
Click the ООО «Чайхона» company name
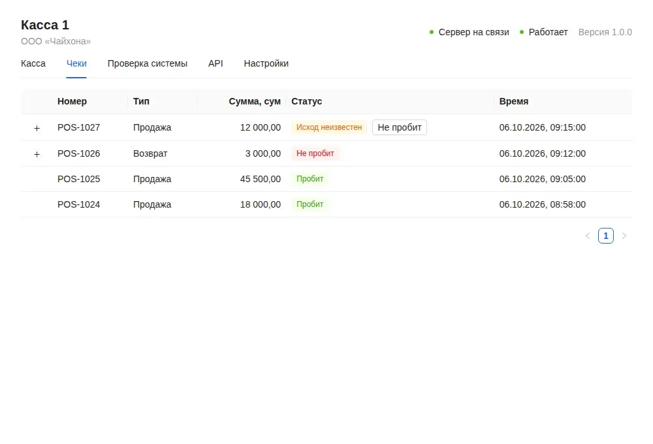pos(56,41)
